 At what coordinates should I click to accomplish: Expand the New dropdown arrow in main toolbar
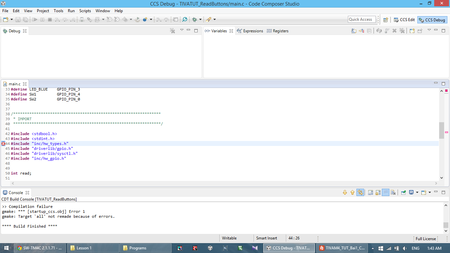12,19
